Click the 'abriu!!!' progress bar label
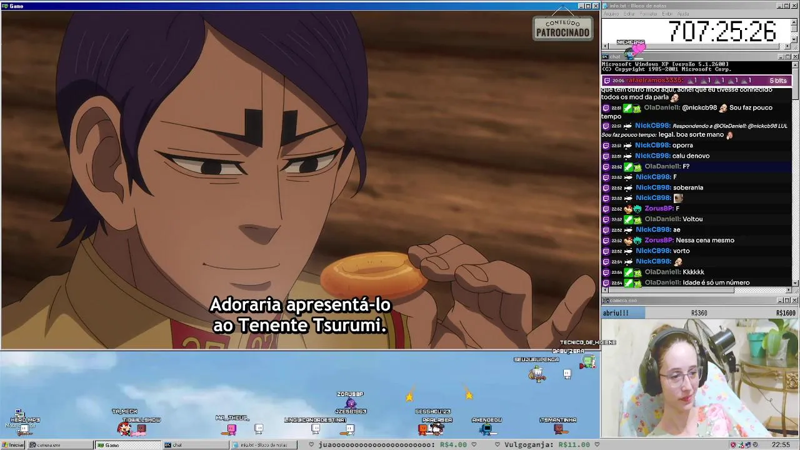The width and height of the screenshot is (800, 450). click(616, 313)
